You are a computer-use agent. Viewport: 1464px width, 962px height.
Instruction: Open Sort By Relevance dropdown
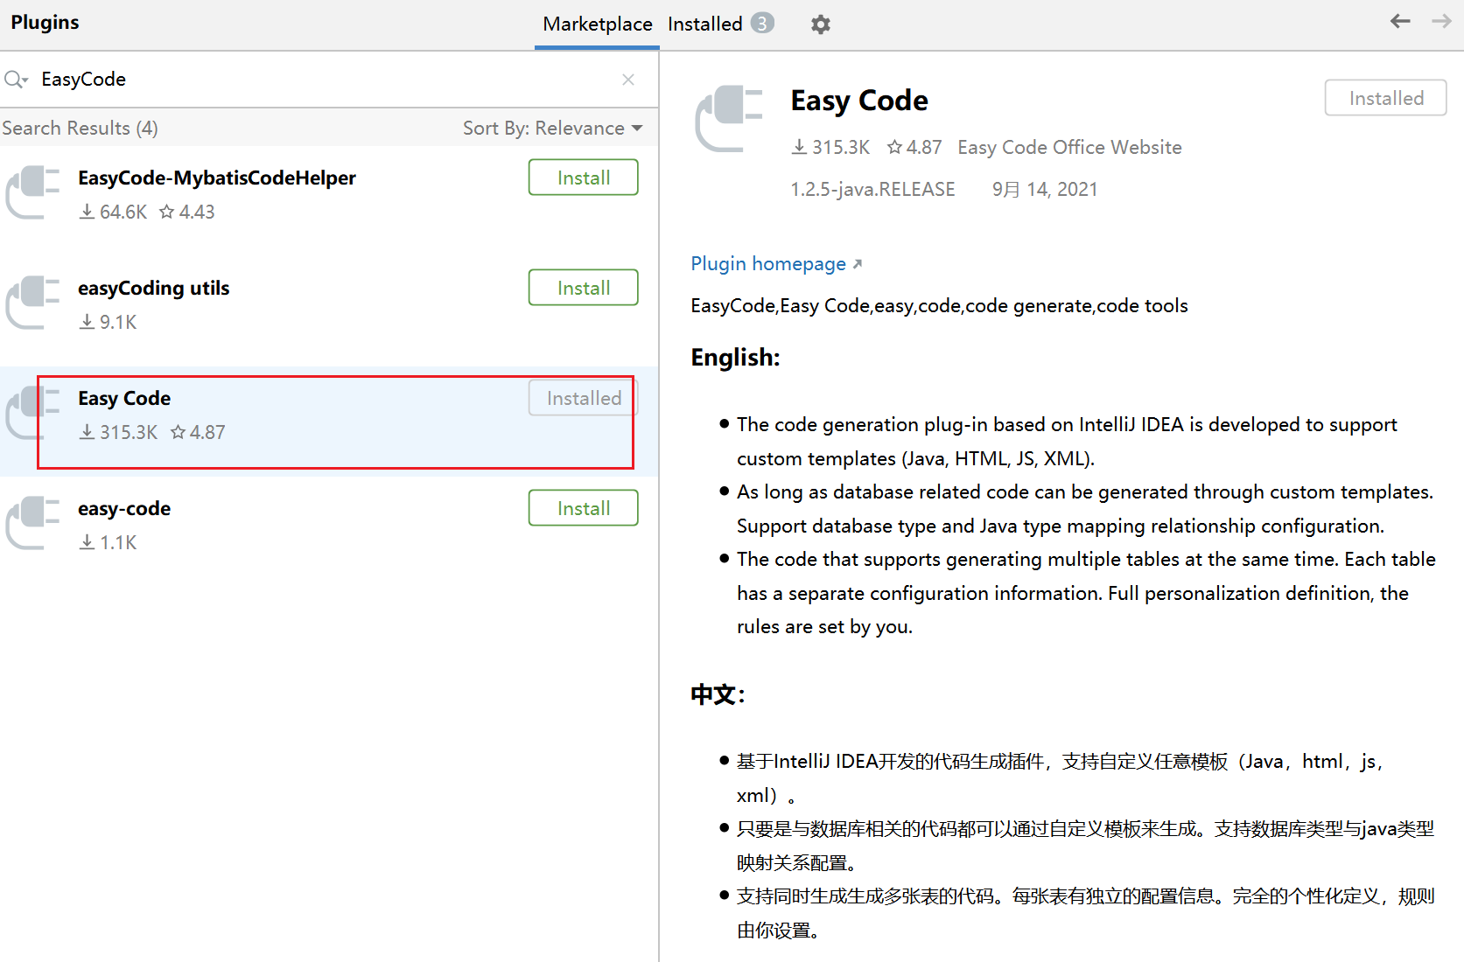coord(553,128)
